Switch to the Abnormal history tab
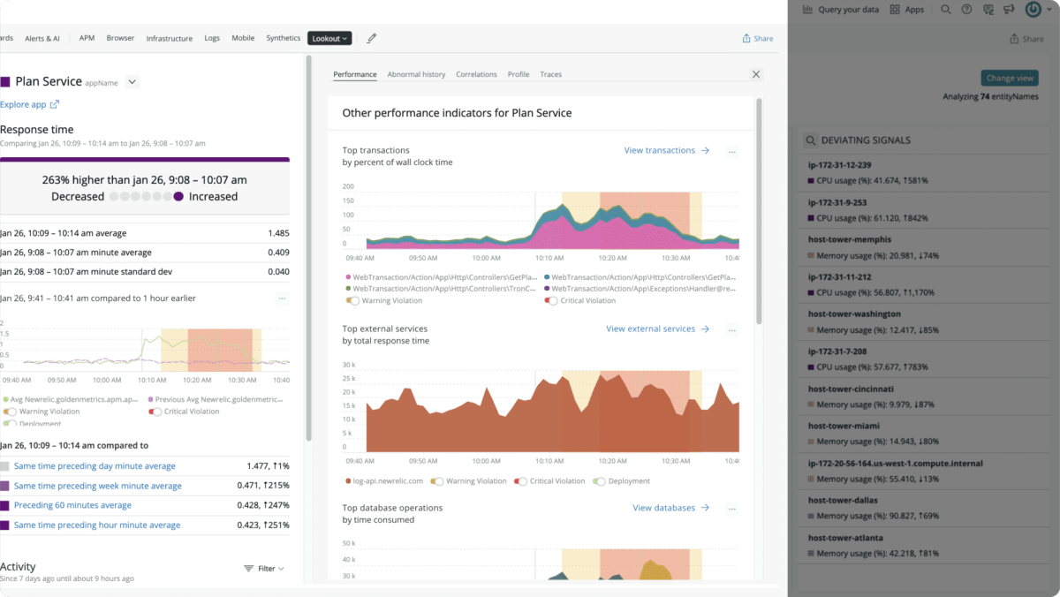This screenshot has height=597, width=1060. coord(416,75)
